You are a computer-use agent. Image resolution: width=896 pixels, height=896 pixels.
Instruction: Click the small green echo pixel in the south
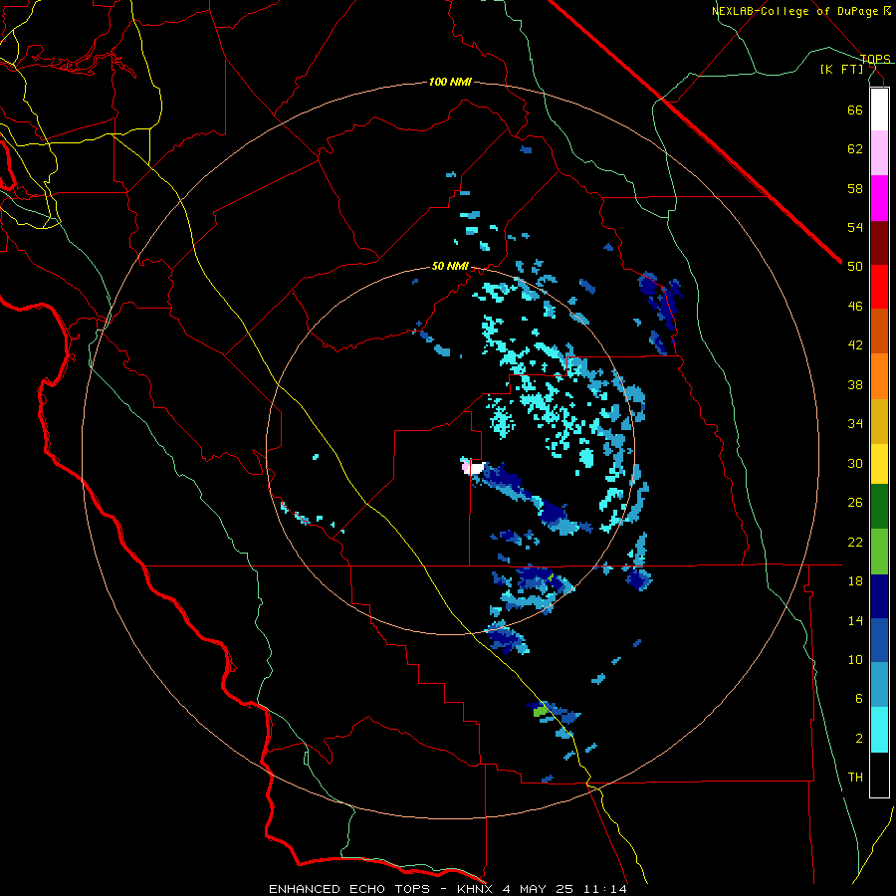(x=540, y=712)
